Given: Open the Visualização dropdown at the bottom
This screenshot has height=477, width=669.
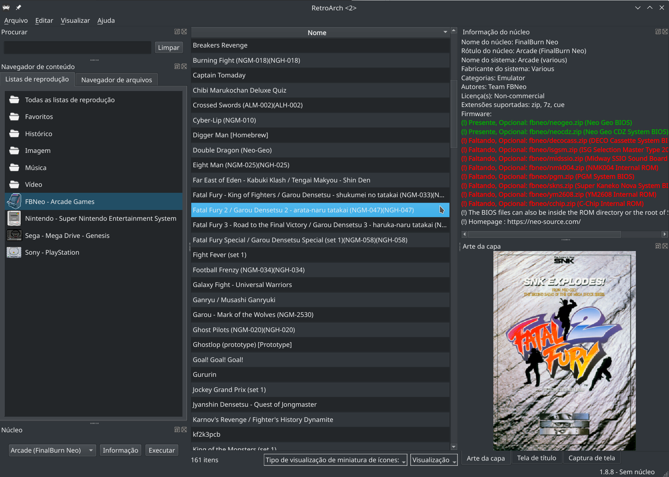Looking at the screenshot, I should (x=433, y=460).
